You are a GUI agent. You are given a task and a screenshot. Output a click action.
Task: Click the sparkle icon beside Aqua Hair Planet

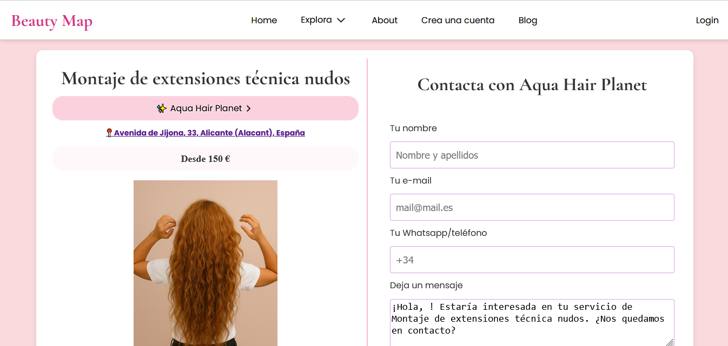[x=162, y=108]
